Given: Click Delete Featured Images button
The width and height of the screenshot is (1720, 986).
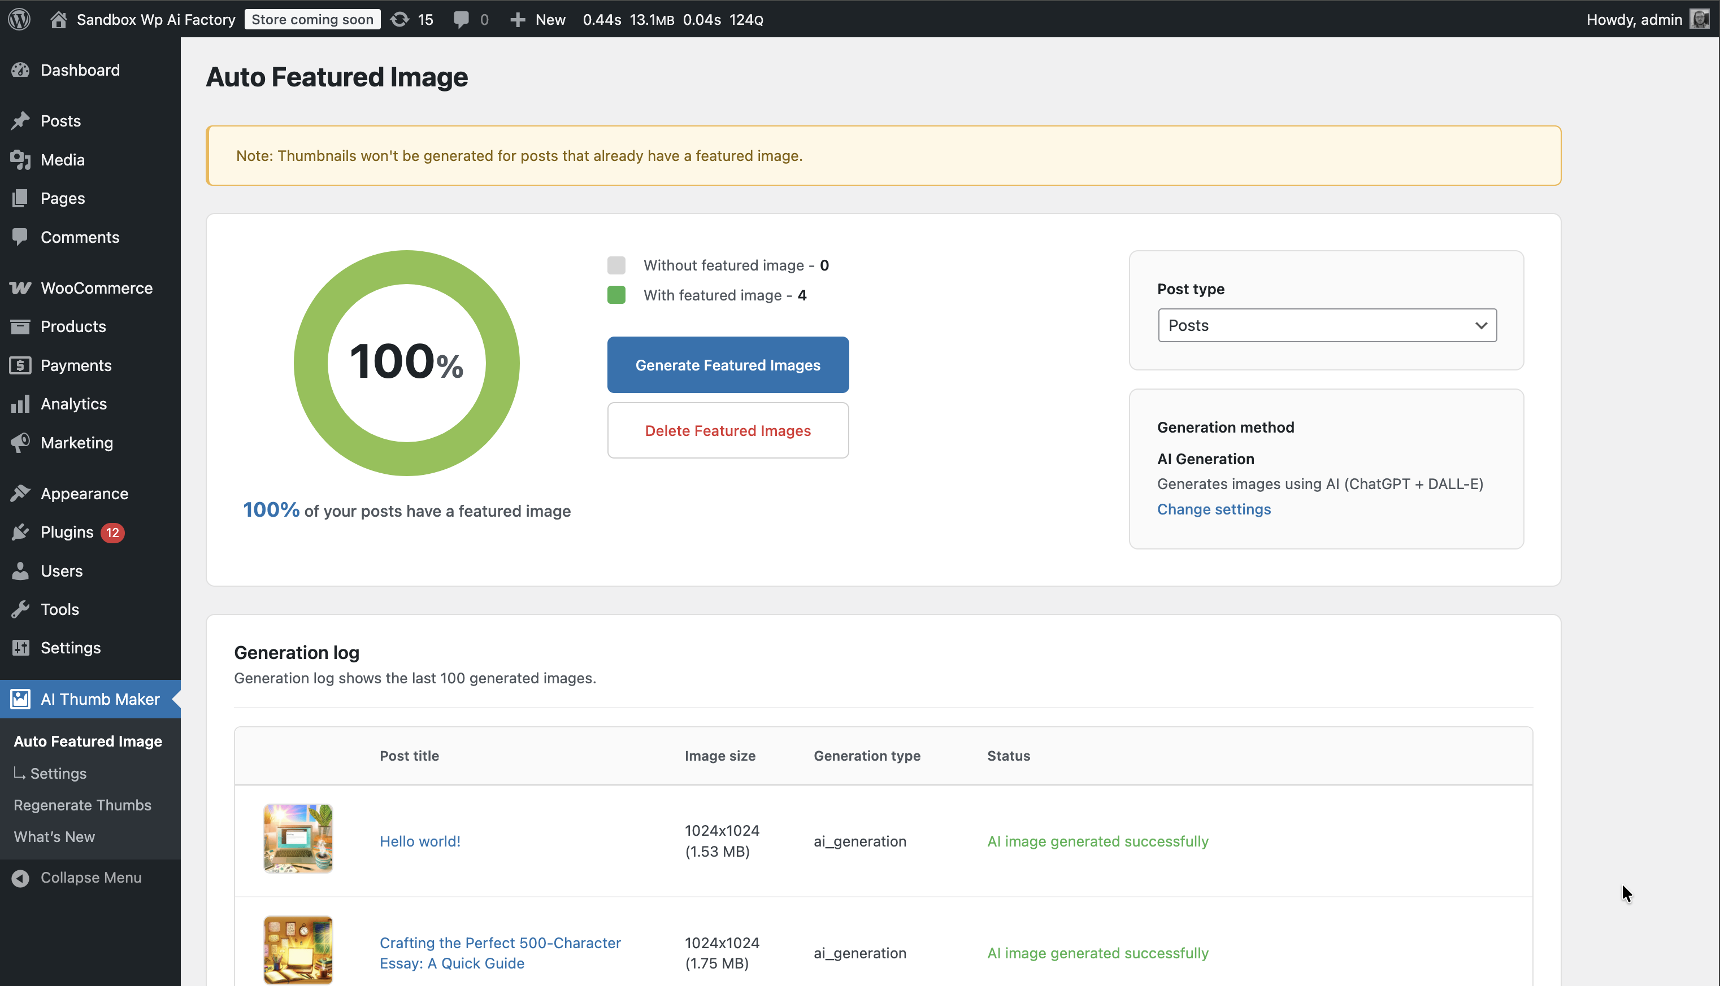Looking at the screenshot, I should click(728, 431).
